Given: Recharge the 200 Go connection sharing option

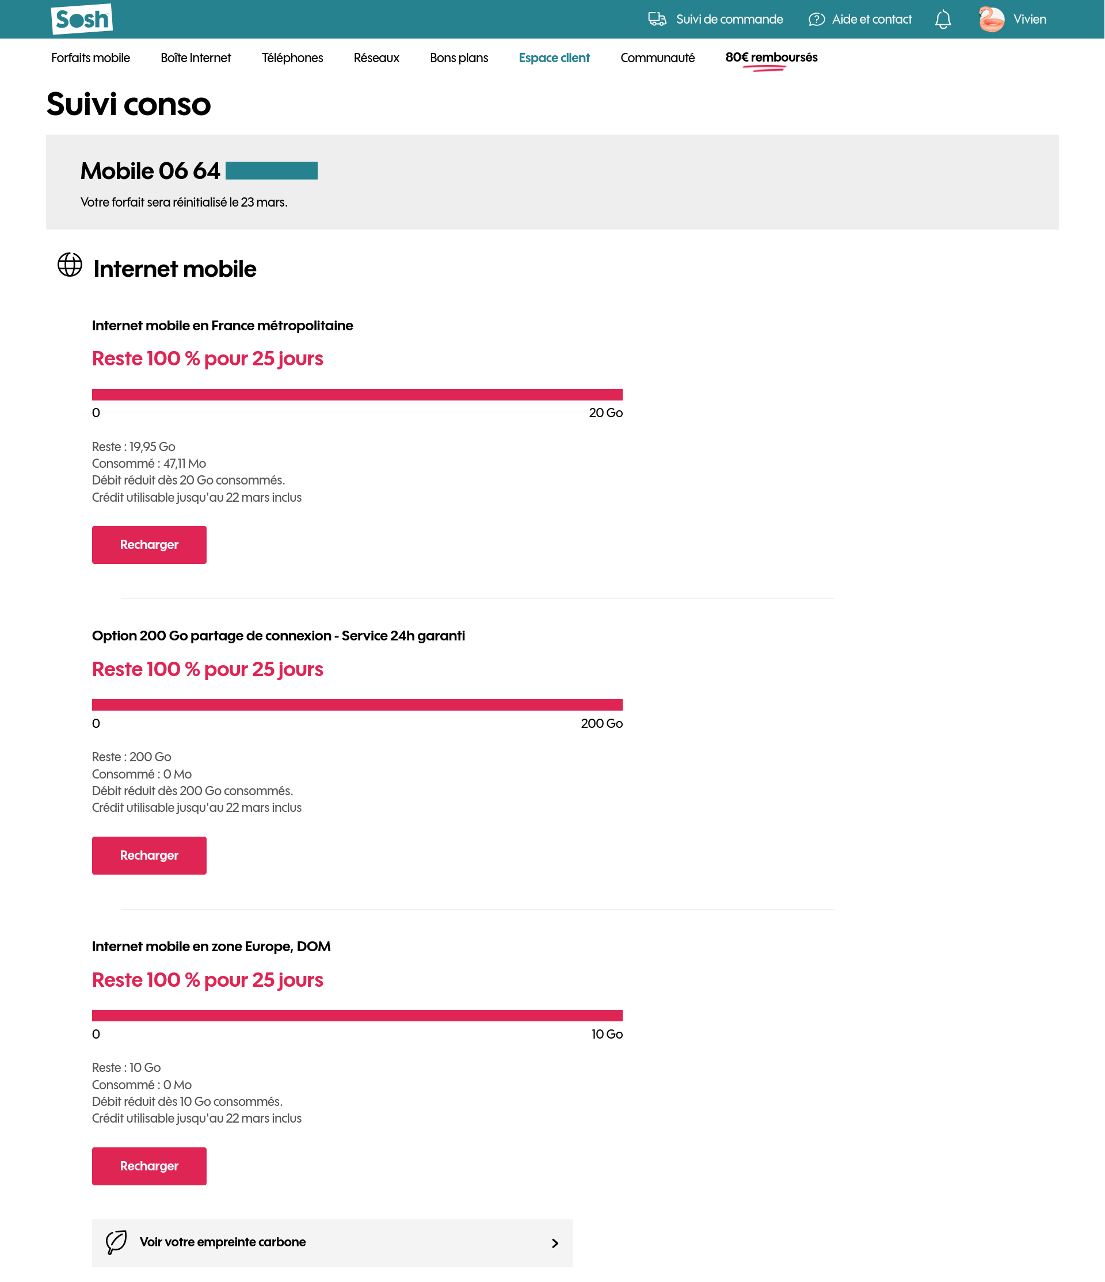Looking at the screenshot, I should (149, 856).
